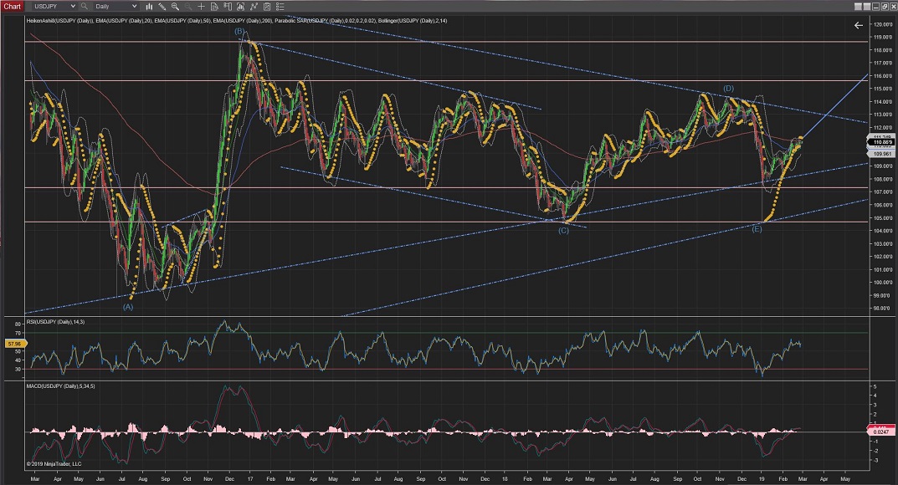The image size is (898, 485).
Task: Activate the zoom in magnifier tool
Action: 175,7
